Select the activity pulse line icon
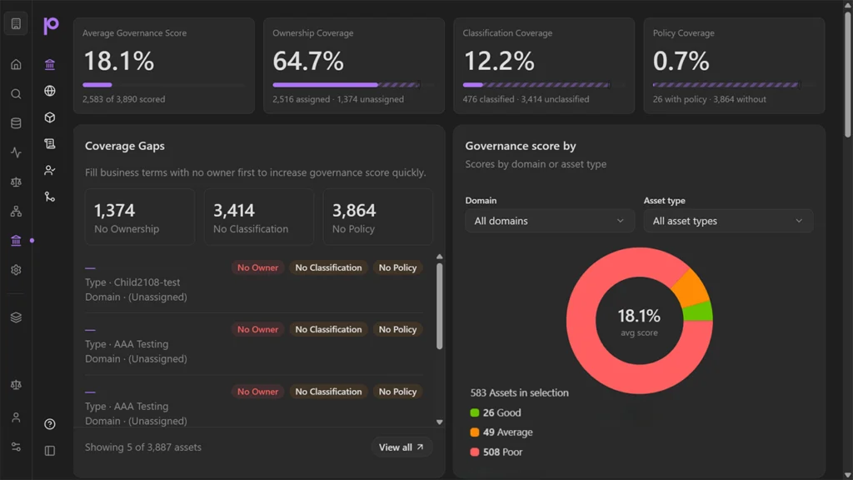This screenshot has height=480, width=853. (x=16, y=153)
